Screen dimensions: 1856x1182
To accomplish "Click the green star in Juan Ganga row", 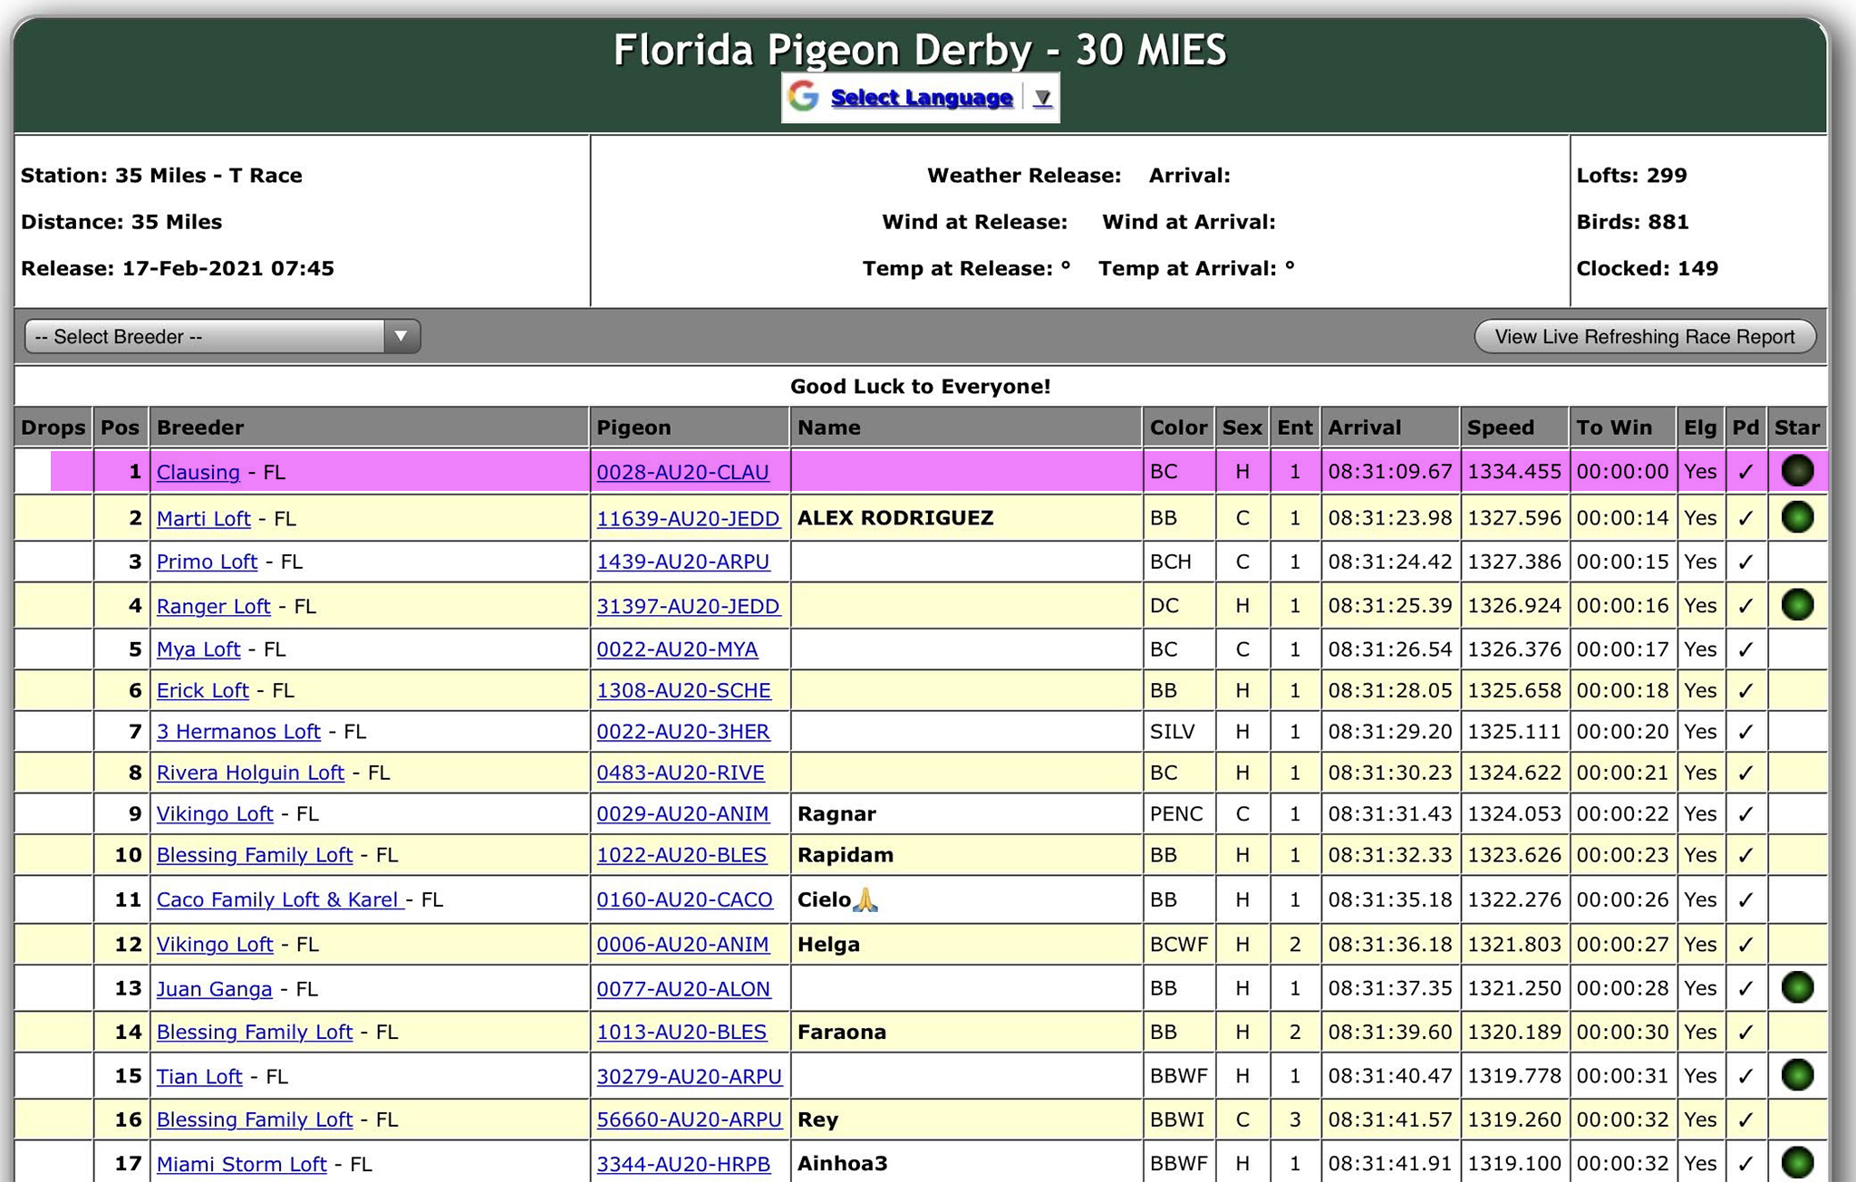I will coord(1796,987).
